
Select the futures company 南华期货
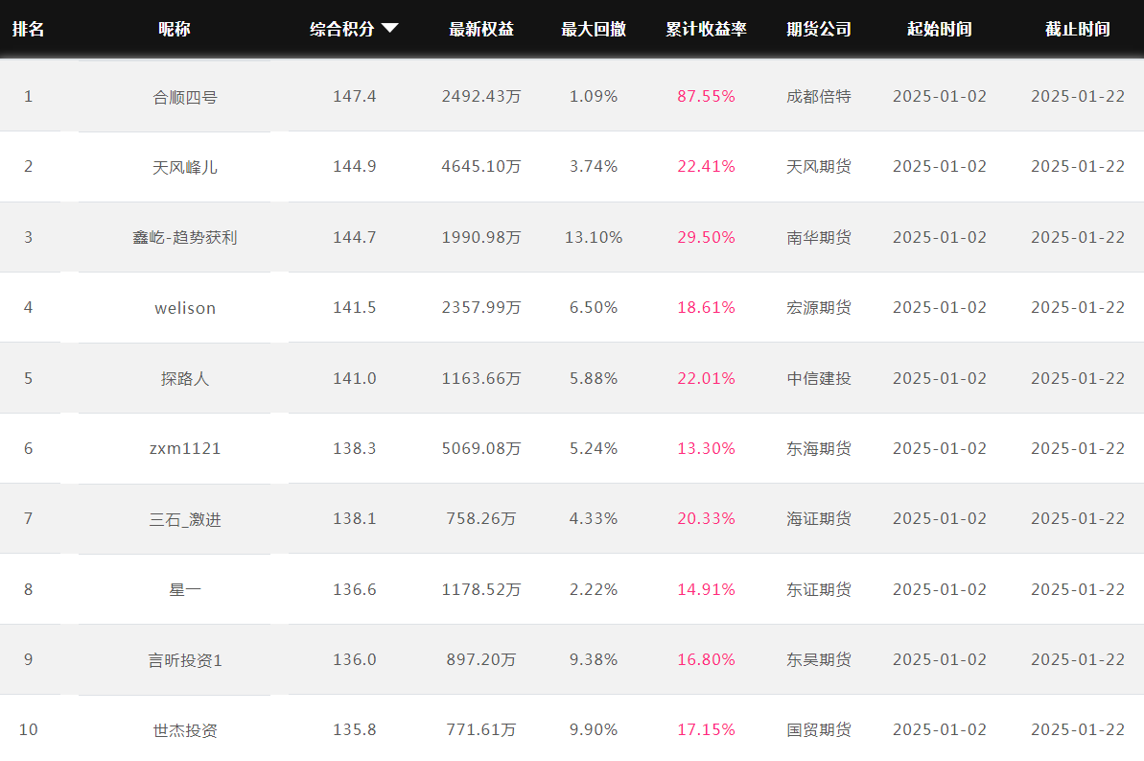click(x=819, y=237)
